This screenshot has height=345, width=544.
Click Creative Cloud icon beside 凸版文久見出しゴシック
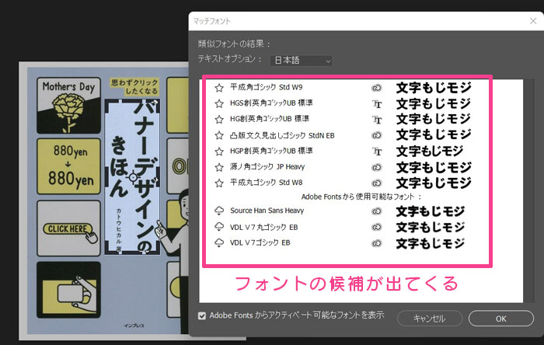point(377,135)
